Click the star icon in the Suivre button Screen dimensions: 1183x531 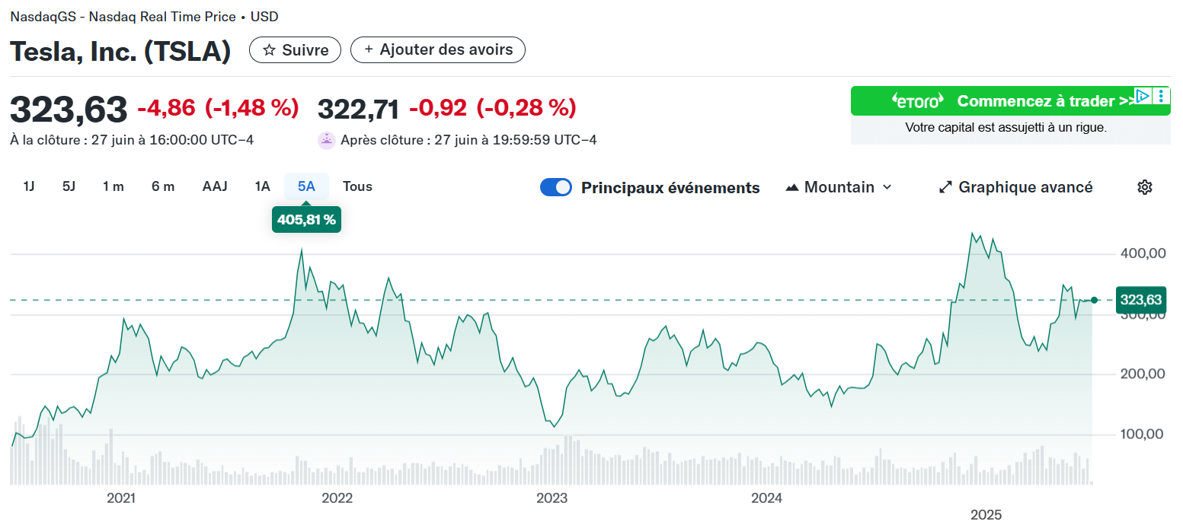269,50
